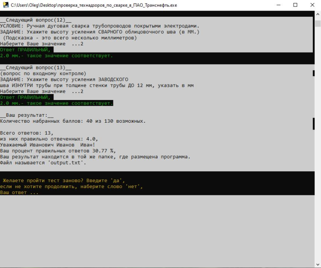Click the 'Всего ответов: 13' line

pos(26,133)
